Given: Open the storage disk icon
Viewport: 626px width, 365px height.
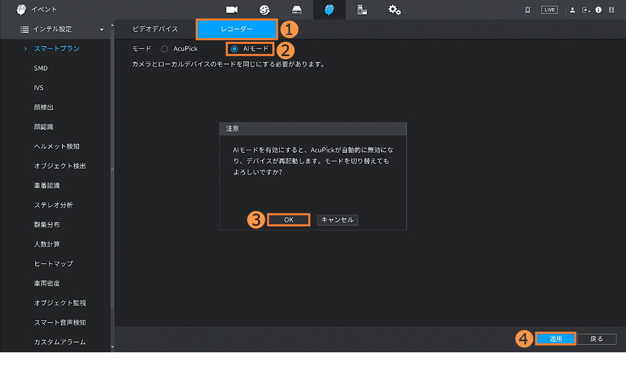Looking at the screenshot, I should pos(297,10).
